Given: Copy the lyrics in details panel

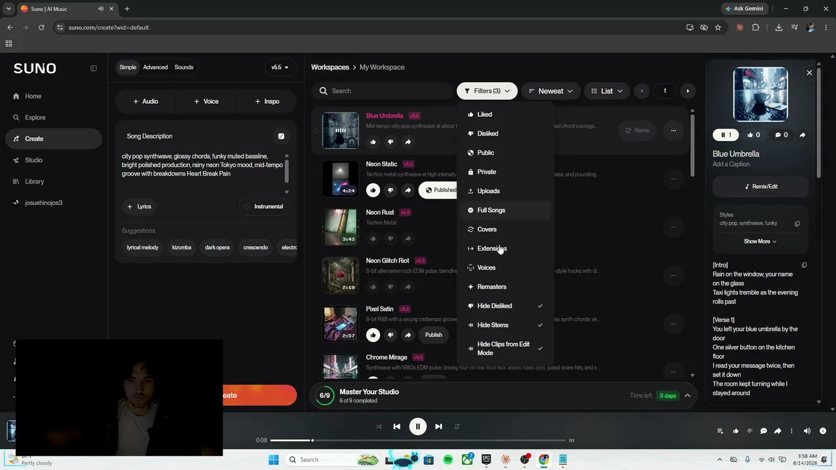Looking at the screenshot, I should coord(804,265).
